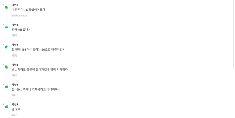Click the username 익인2

[15, 5]
